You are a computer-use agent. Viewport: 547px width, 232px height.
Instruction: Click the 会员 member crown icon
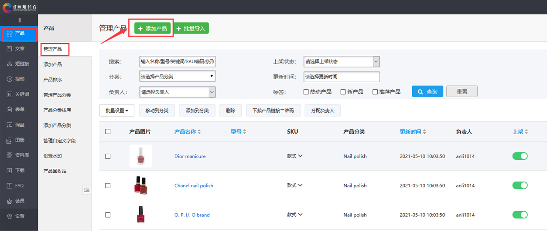pos(9,201)
